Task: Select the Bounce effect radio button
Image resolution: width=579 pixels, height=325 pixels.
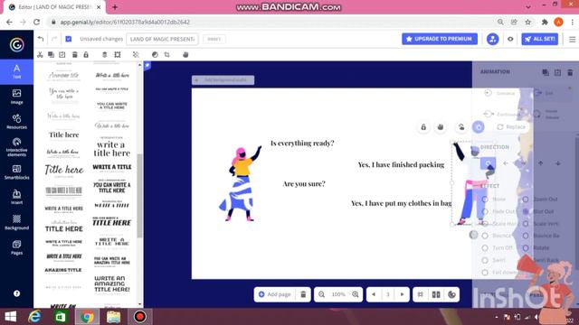Action: (x=485, y=236)
